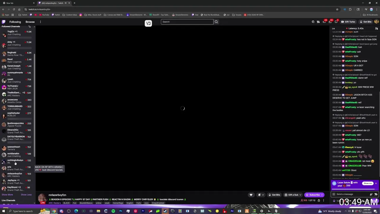Viewport: 380px width, 214px height.
Task: Click the Gift Turbo button
Action: click(x=348, y=22)
